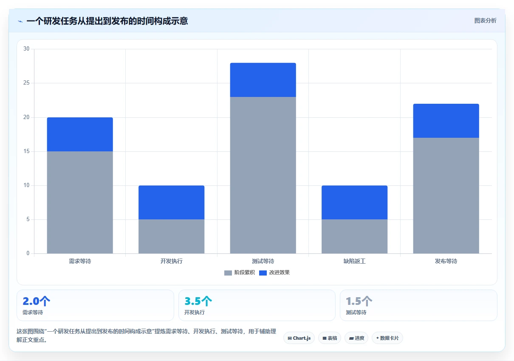The height and width of the screenshot is (361, 514).
Task: Click the x-axis label 发布等待
Action: 446,261
